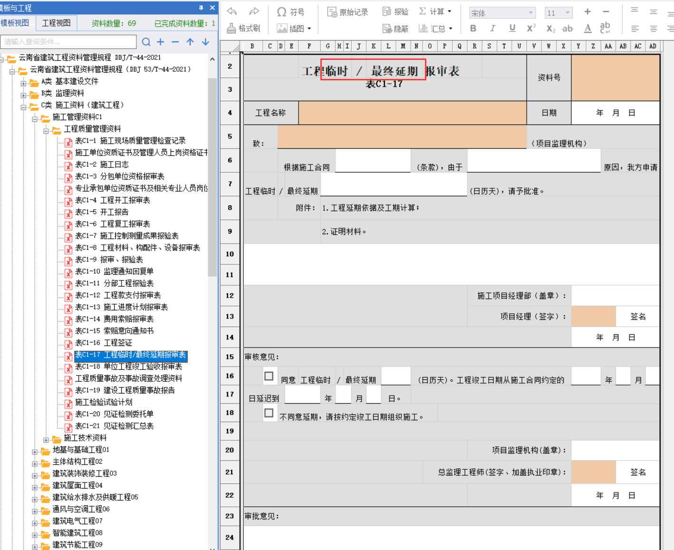The width and height of the screenshot is (674, 550).
Task: Click the undo arrow in toolbar
Action: coord(232,11)
